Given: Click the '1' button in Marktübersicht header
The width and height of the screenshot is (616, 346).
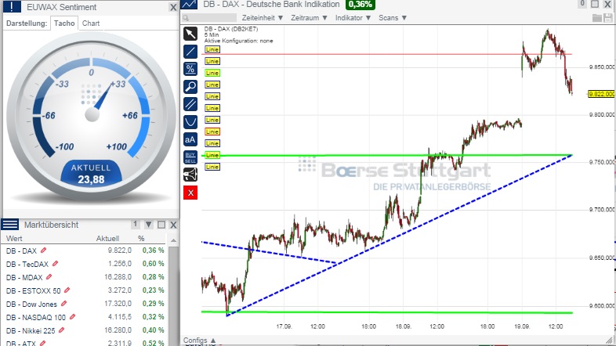Looking at the screenshot, I should (x=135, y=224).
